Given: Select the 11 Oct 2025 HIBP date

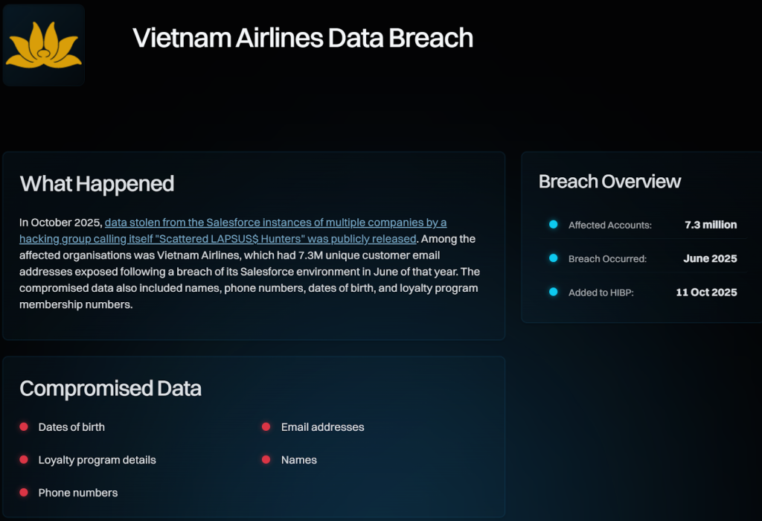Looking at the screenshot, I should pos(706,293).
